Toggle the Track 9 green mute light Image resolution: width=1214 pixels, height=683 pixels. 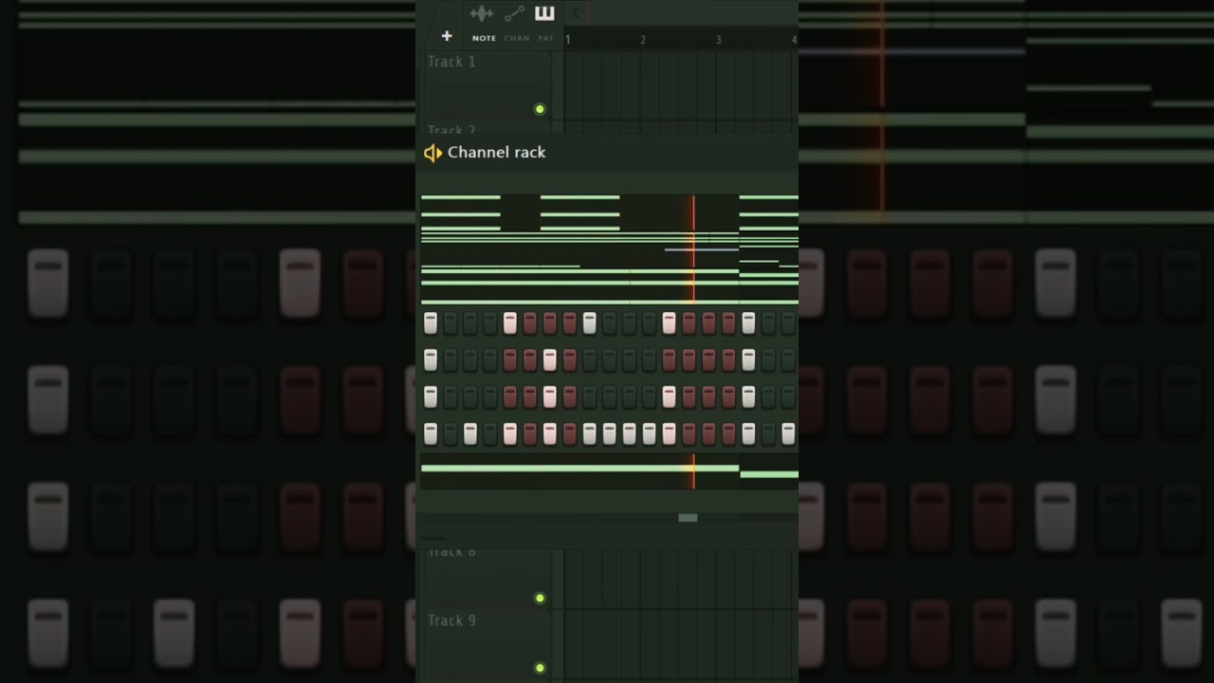(x=540, y=668)
